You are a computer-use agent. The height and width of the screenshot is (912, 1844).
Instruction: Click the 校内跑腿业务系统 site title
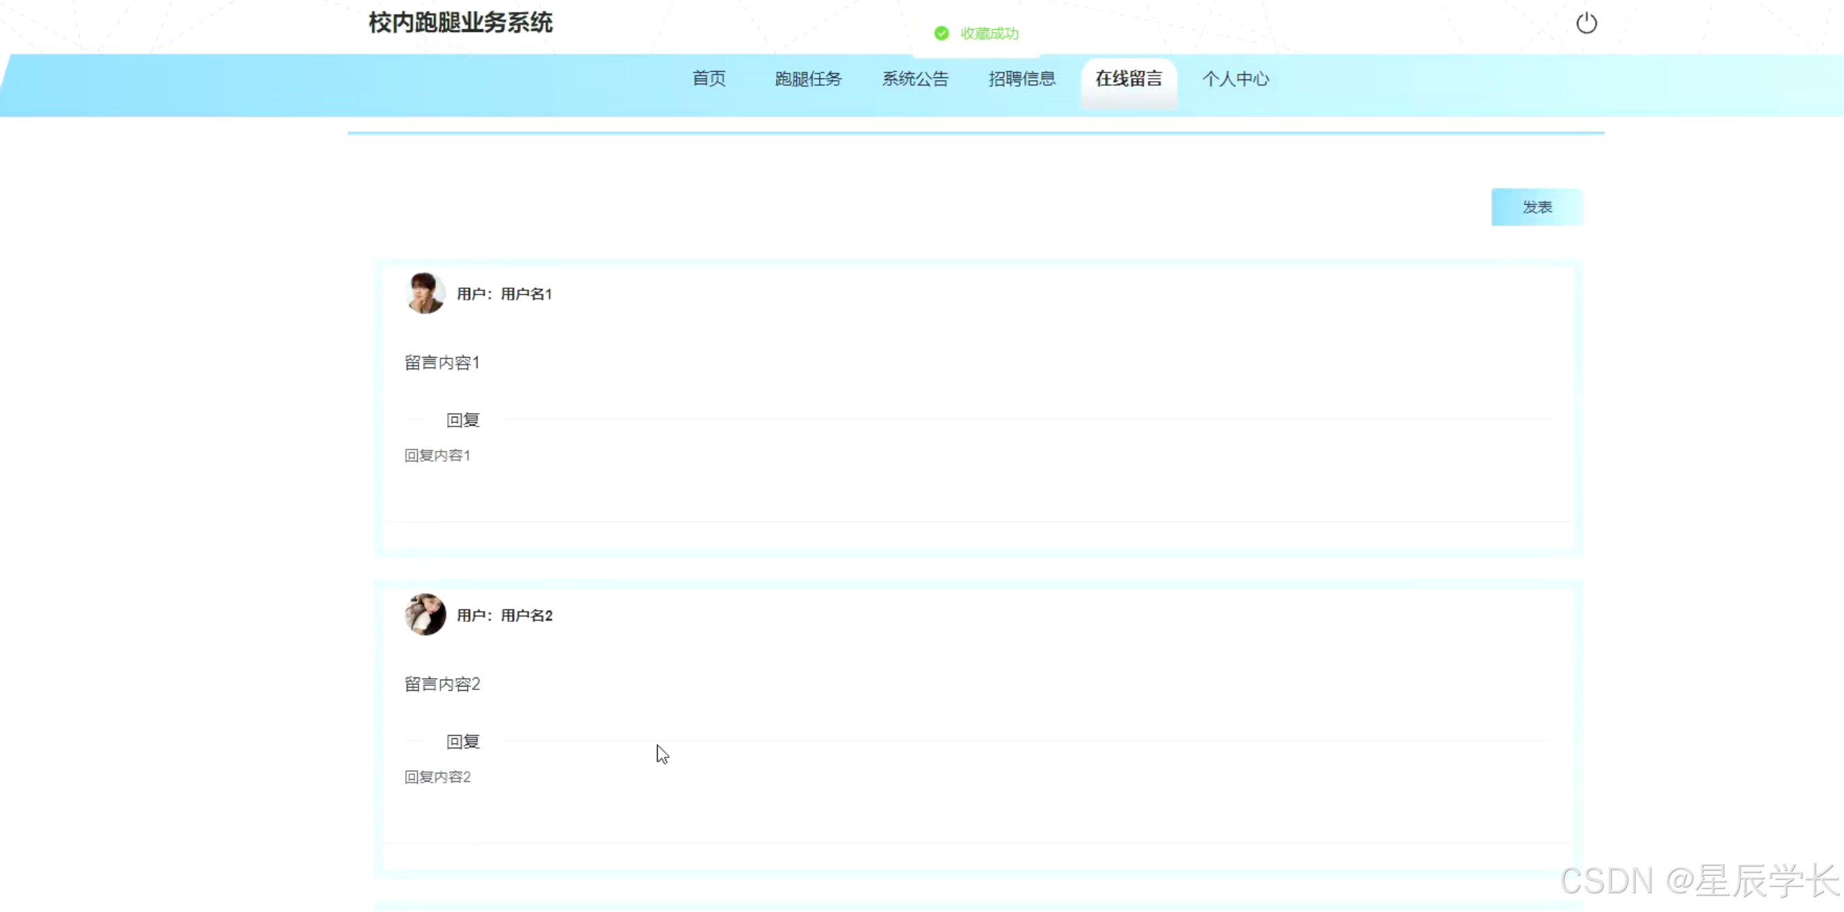point(459,23)
